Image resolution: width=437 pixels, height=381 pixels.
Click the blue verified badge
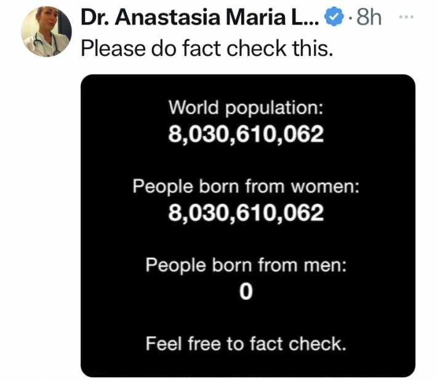333,18
